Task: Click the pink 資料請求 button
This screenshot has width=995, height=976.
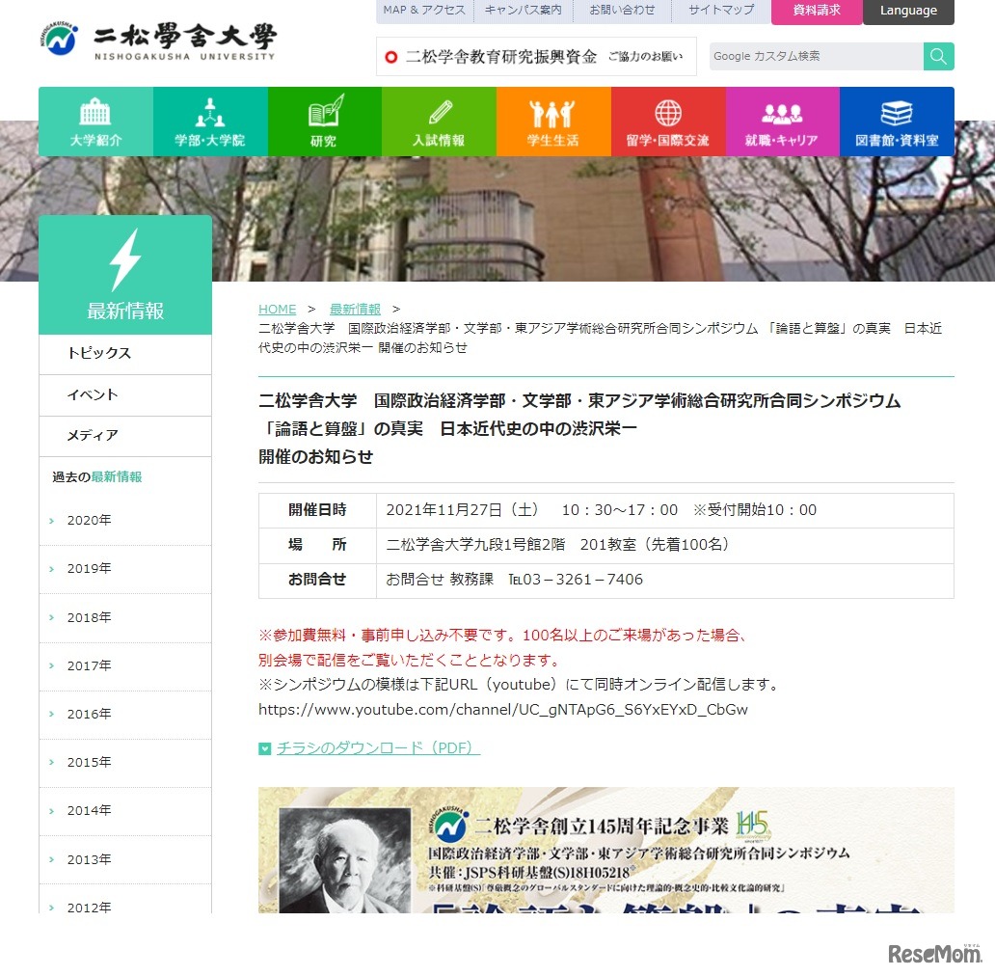Action: (x=817, y=11)
